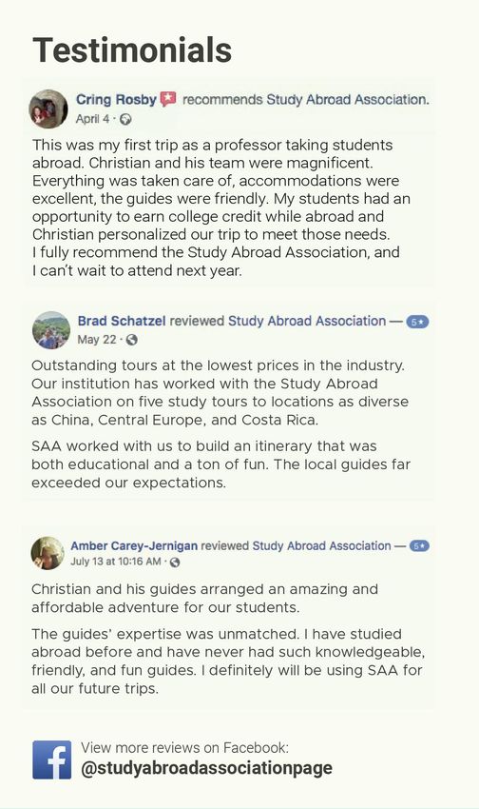
Task: Open Brad Schatzel's profile picture
Action: 51,330
